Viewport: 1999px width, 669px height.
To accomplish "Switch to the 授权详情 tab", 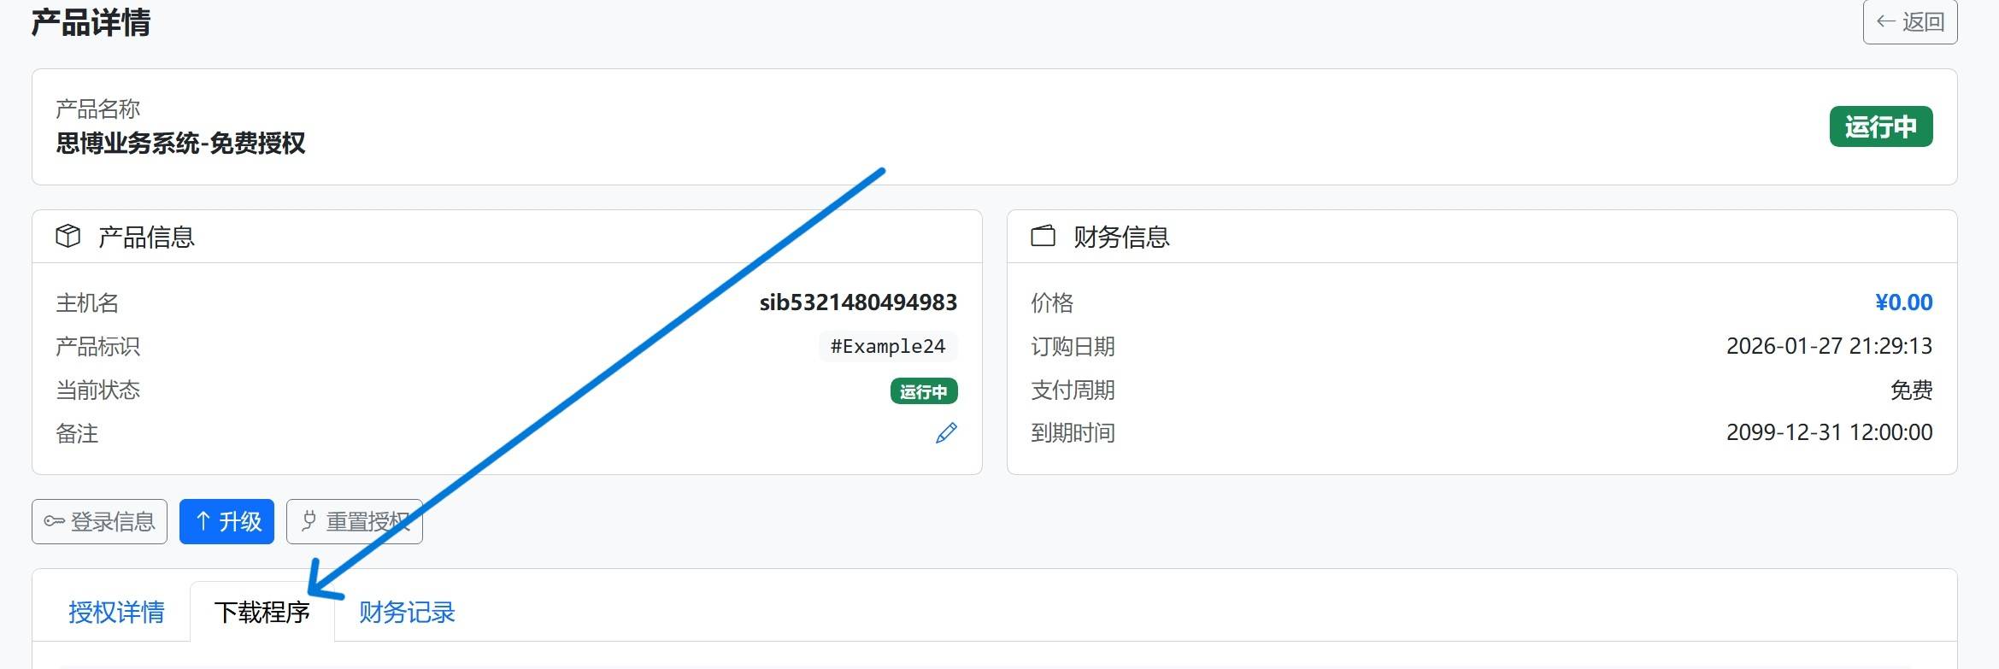I will (x=116, y=612).
